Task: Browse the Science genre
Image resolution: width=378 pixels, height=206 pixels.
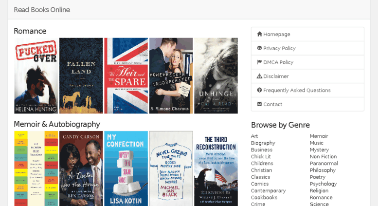Action: point(319,204)
